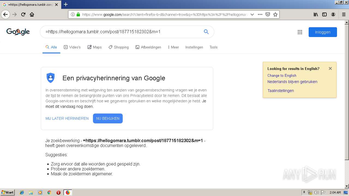Open Taalinstellingen link

[x=281, y=91]
